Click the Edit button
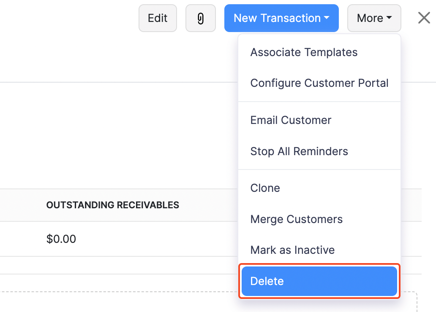436x312 pixels. 158,18
